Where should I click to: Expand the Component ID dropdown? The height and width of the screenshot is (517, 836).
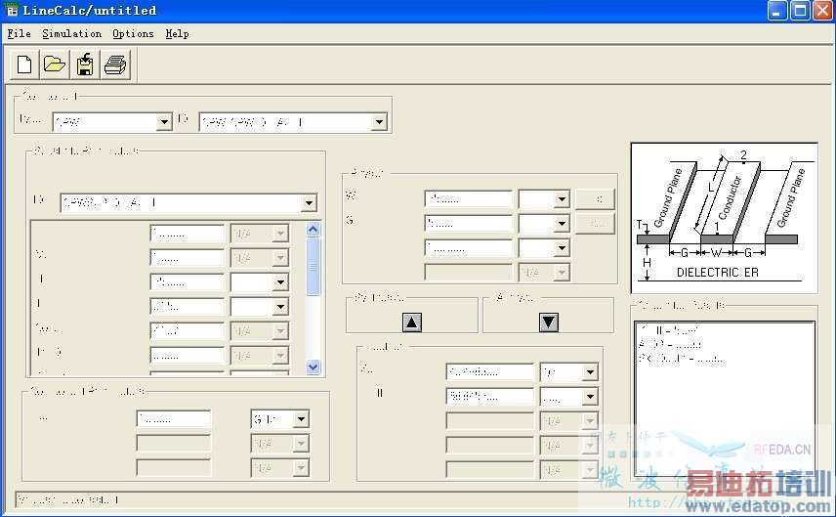point(379,122)
